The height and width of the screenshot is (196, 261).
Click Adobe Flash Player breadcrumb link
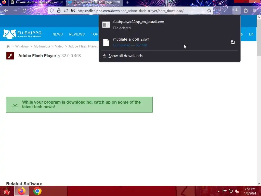[x=83, y=46]
